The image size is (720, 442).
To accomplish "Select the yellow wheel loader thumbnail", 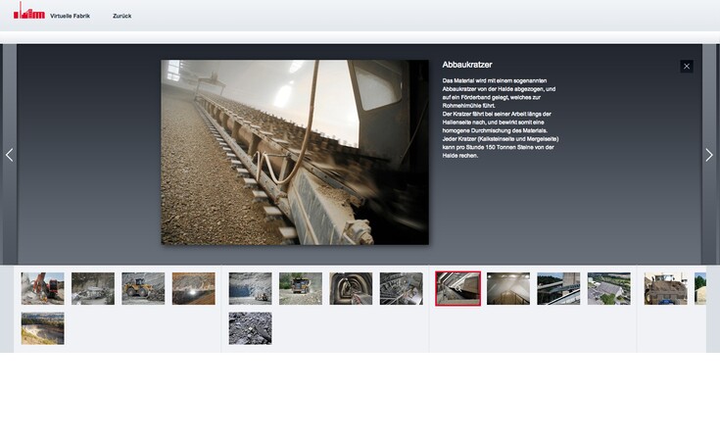I will coord(143,288).
